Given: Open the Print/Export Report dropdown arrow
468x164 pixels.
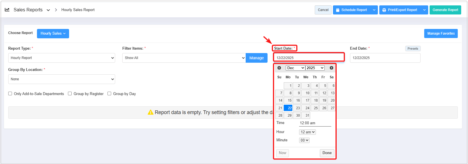Looking at the screenshot, I should coord(424,10).
